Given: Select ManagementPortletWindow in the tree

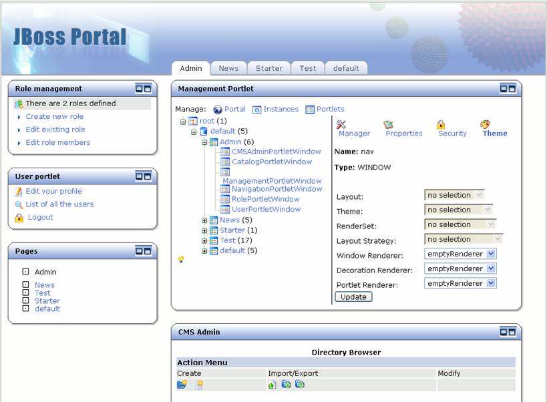Looking at the screenshot, I should click(272, 181).
